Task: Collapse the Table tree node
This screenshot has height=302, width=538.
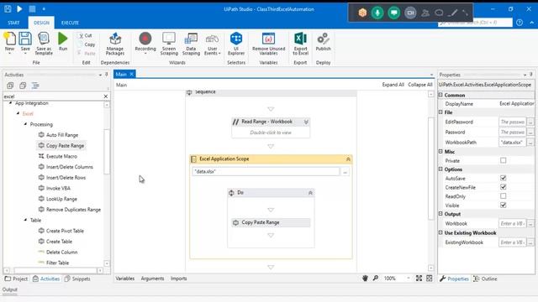Action: click(x=25, y=220)
